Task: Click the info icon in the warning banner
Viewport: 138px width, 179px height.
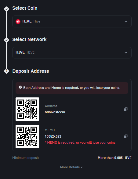Action: pyautogui.click(x=20, y=87)
